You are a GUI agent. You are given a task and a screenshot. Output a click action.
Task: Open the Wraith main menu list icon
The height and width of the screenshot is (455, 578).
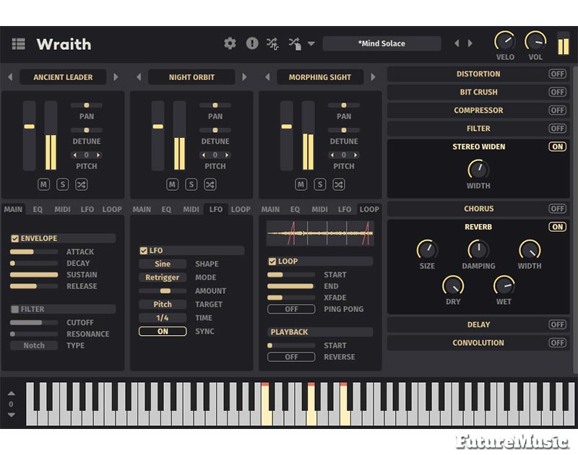pyautogui.click(x=19, y=44)
